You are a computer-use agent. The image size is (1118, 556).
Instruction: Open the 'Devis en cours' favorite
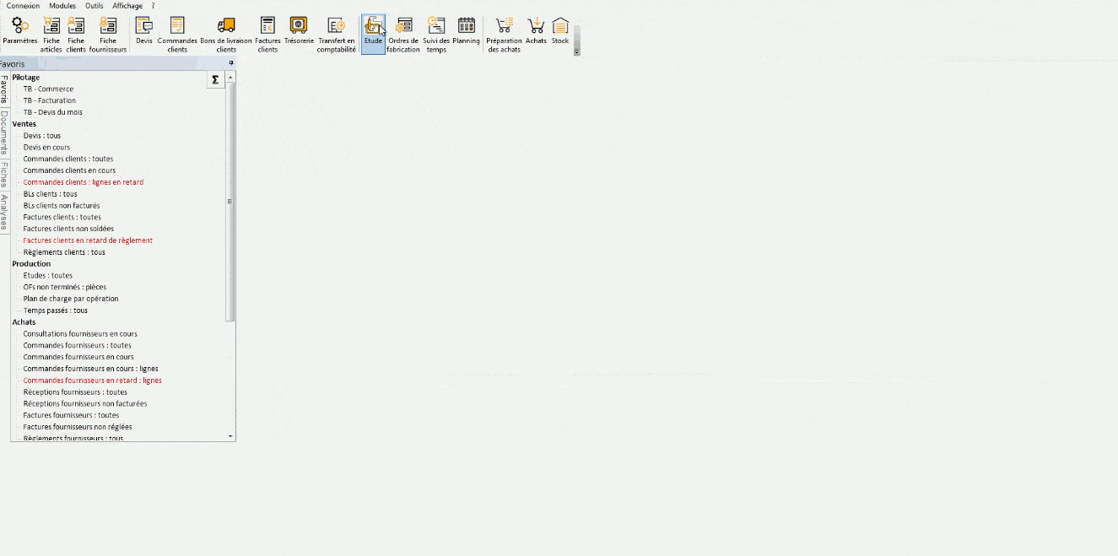point(46,147)
